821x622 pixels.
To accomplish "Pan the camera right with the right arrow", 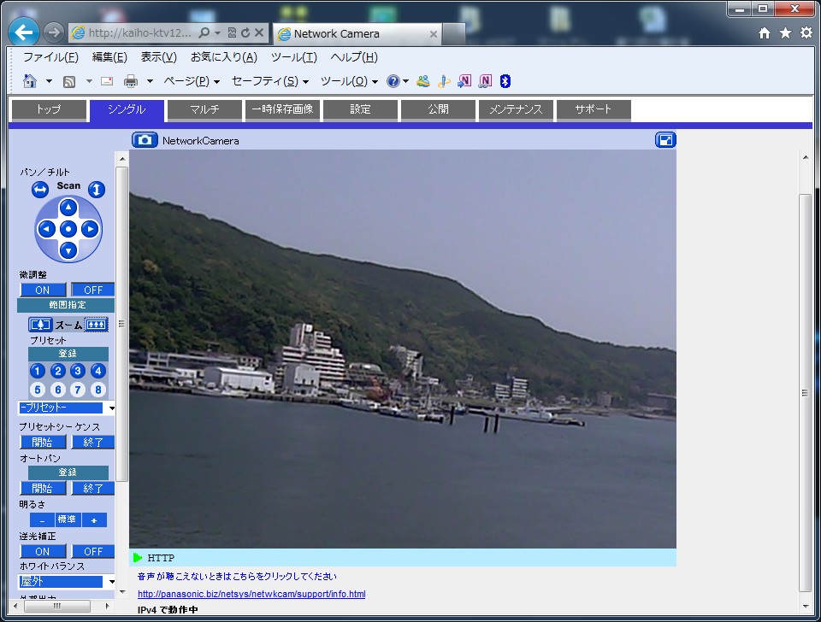I will 90,229.
